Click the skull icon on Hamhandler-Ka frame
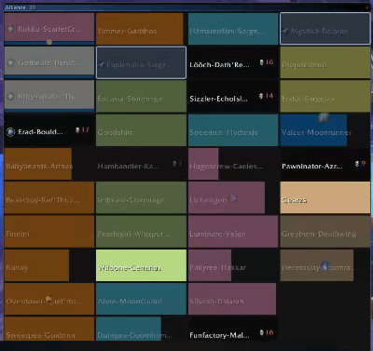This screenshot has width=373, height=351. (x=175, y=163)
